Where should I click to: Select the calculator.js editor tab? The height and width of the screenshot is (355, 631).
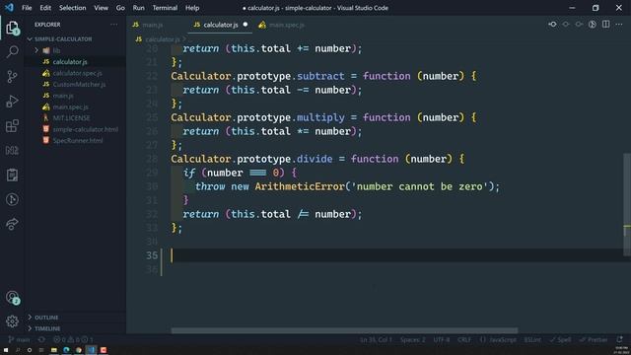pyautogui.click(x=221, y=25)
